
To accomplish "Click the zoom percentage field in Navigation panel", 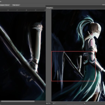I will click(x=49, y=103).
